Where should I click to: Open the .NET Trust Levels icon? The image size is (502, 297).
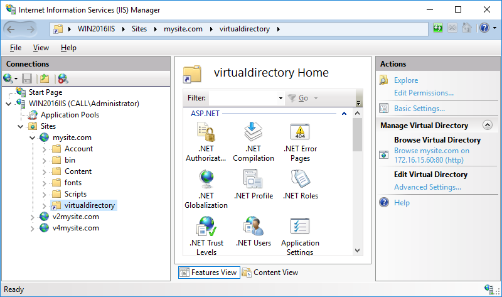coord(206,227)
